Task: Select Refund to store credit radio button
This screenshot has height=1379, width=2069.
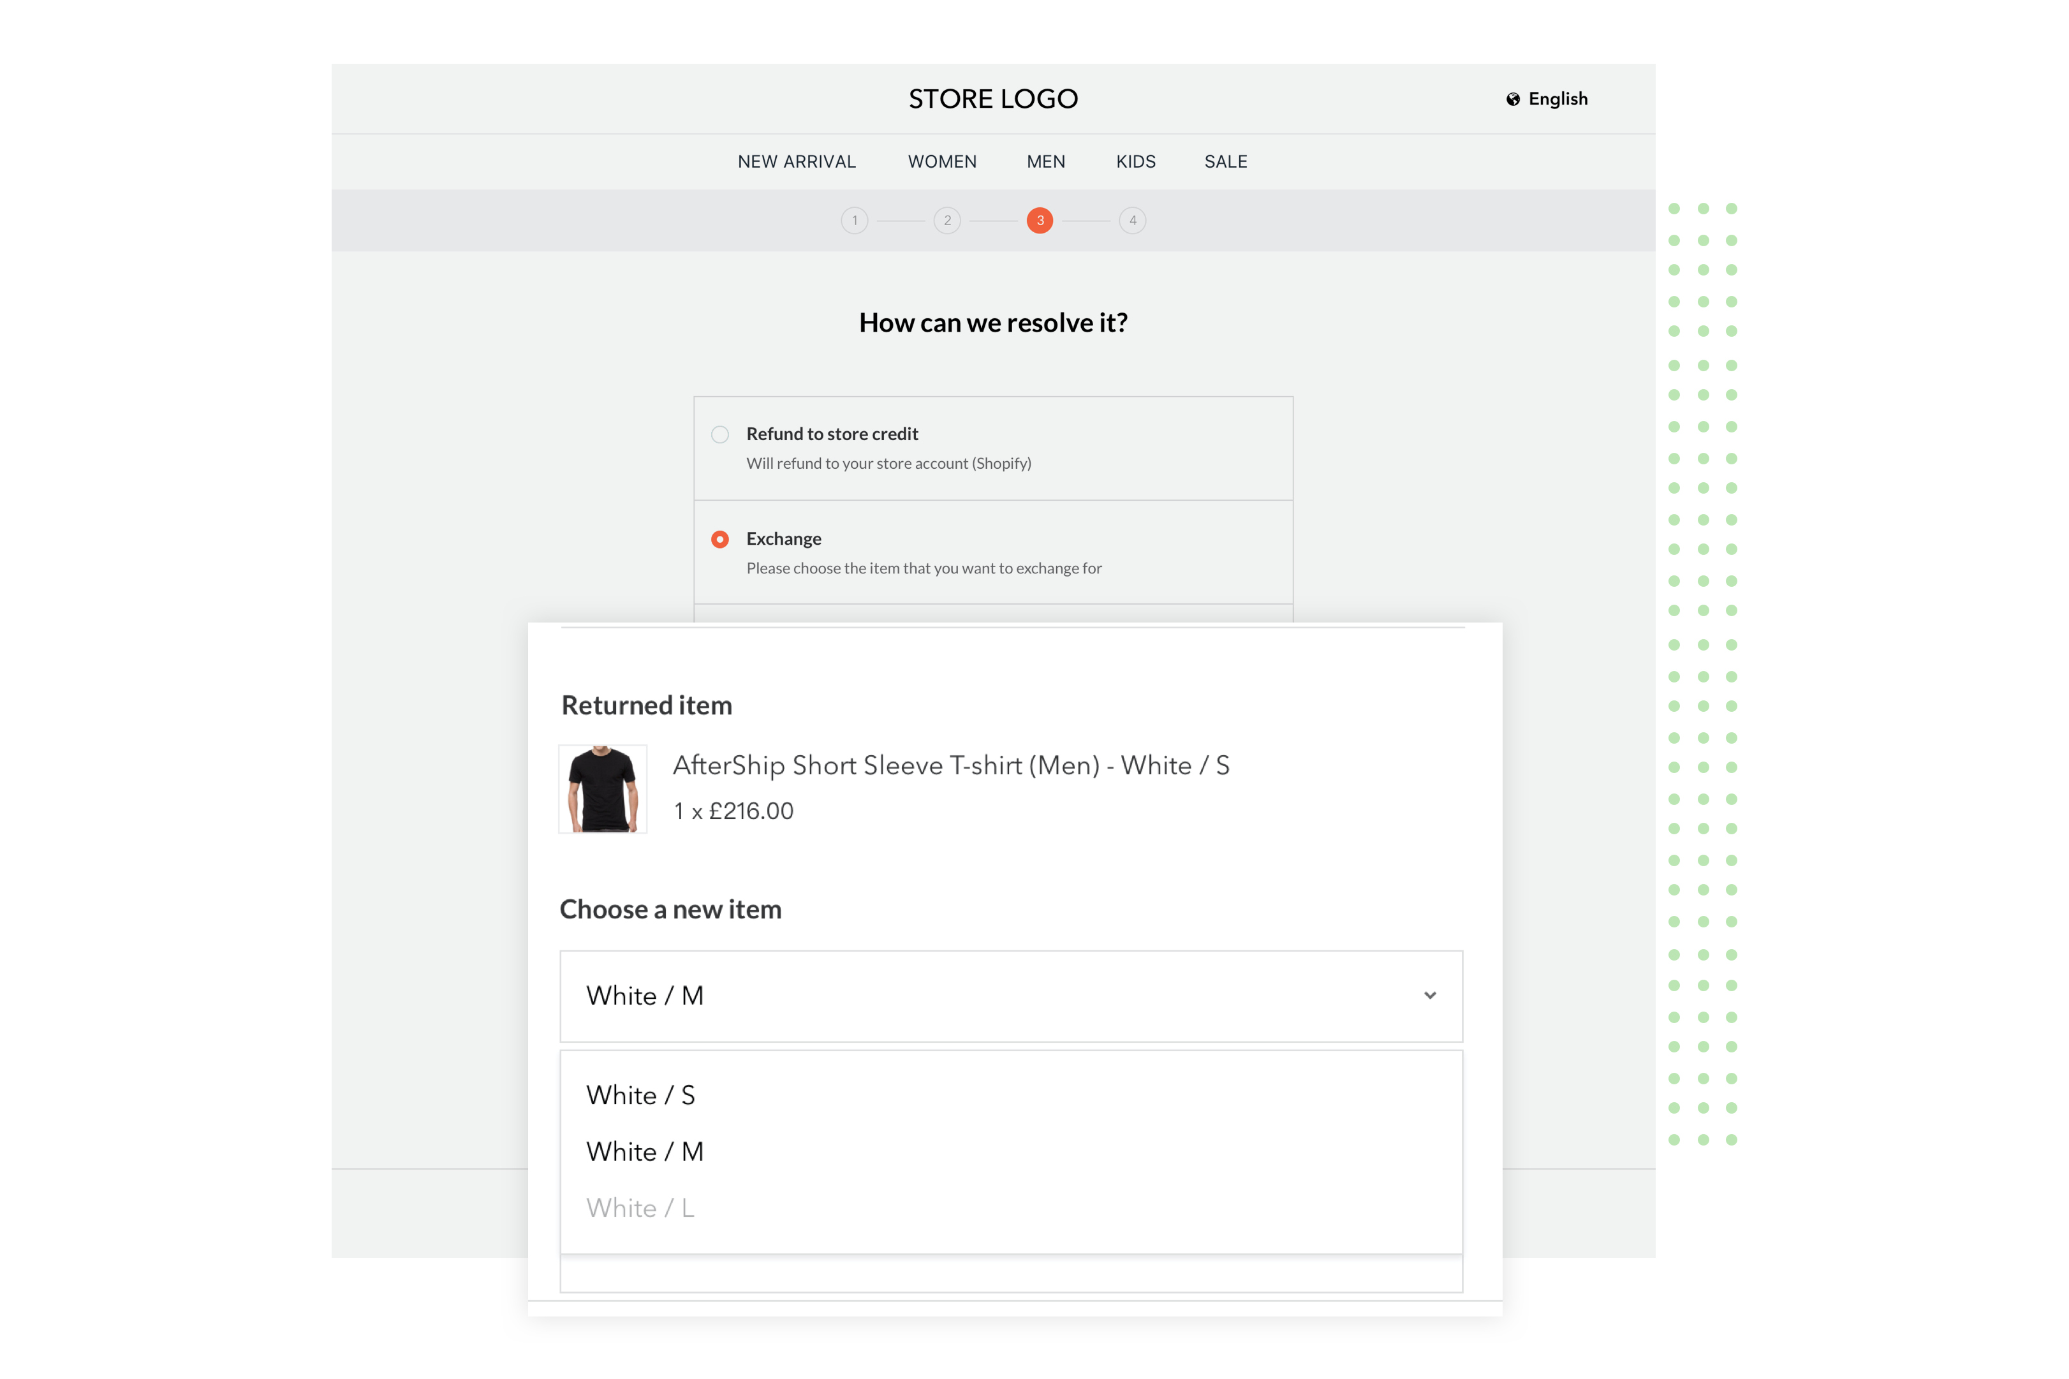Action: click(x=720, y=434)
